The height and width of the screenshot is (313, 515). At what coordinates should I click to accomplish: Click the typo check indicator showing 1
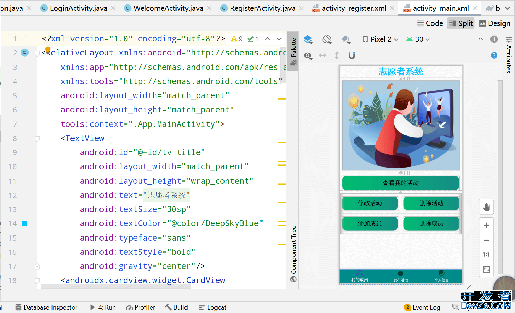tap(253, 39)
